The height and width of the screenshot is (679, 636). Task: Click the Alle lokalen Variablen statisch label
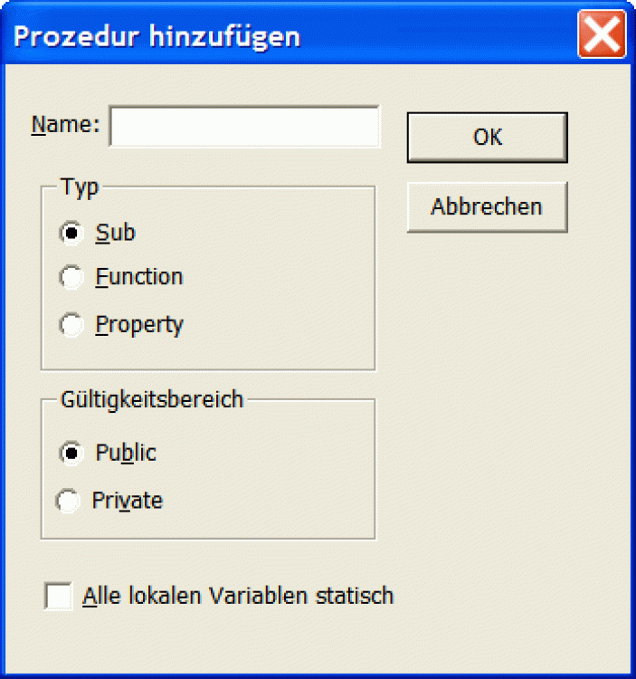pos(238,597)
